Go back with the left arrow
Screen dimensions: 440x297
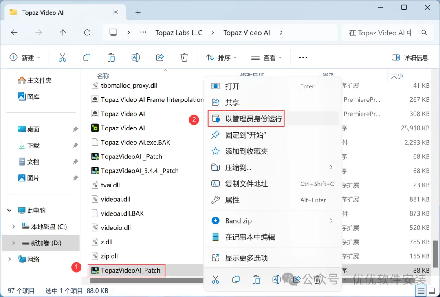coord(14,33)
